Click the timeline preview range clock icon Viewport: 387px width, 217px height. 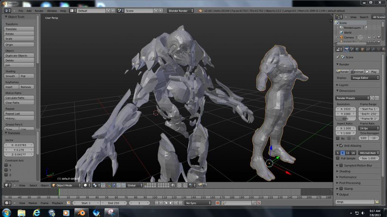(x=69, y=203)
